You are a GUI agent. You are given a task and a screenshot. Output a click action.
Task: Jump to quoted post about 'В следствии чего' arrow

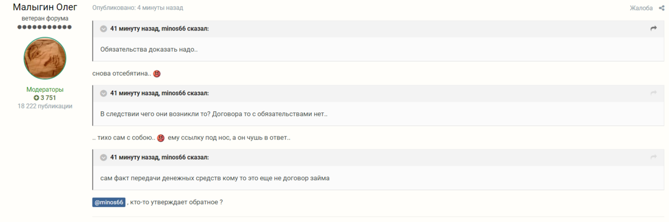pos(653,93)
